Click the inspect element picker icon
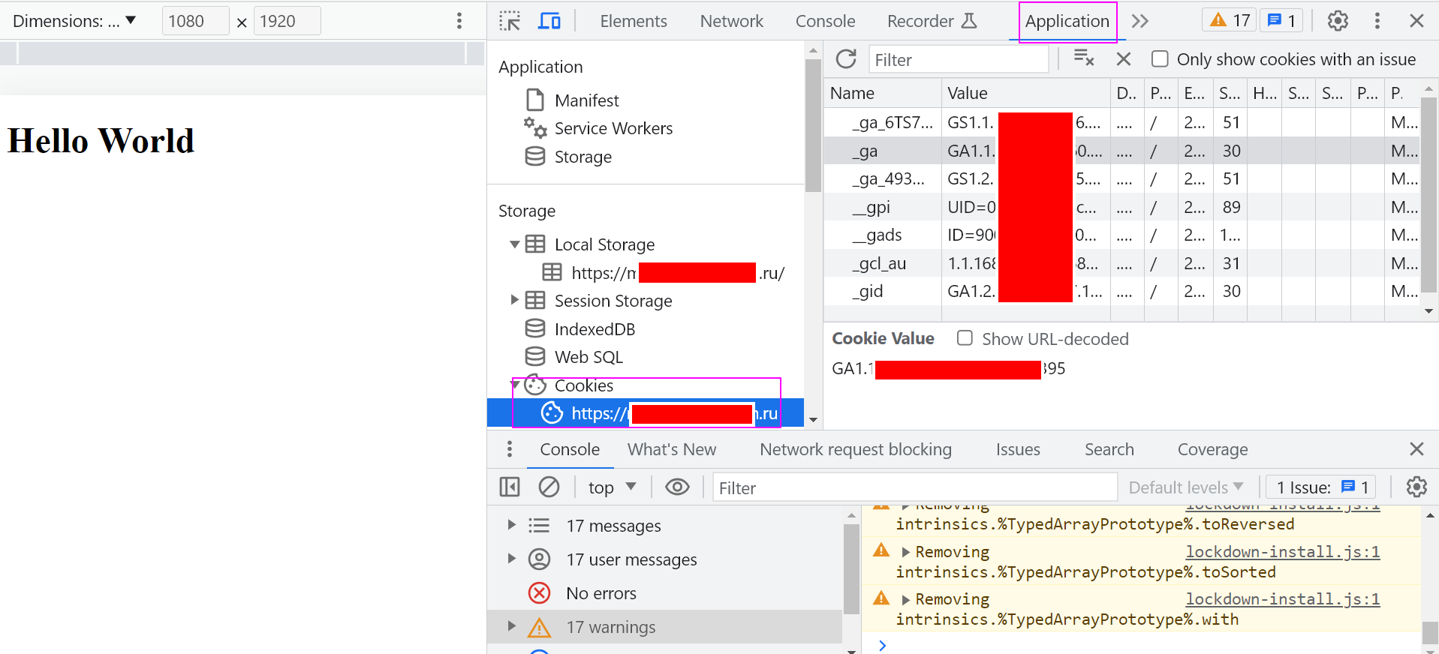Image resolution: width=1439 pixels, height=654 pixels. tap(510, 21)
